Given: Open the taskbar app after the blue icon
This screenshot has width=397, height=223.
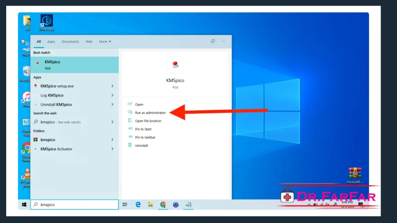Looking at the screenshot, I should pos(188,204).
